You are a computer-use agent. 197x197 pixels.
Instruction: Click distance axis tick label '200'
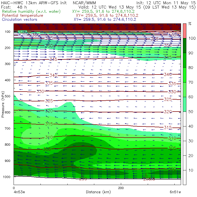coord(121,188)
